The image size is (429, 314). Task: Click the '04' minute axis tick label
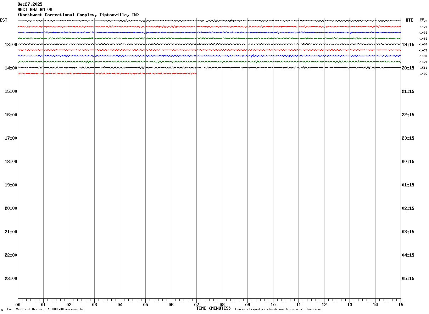pyautogui.click(x=120, y=305)
